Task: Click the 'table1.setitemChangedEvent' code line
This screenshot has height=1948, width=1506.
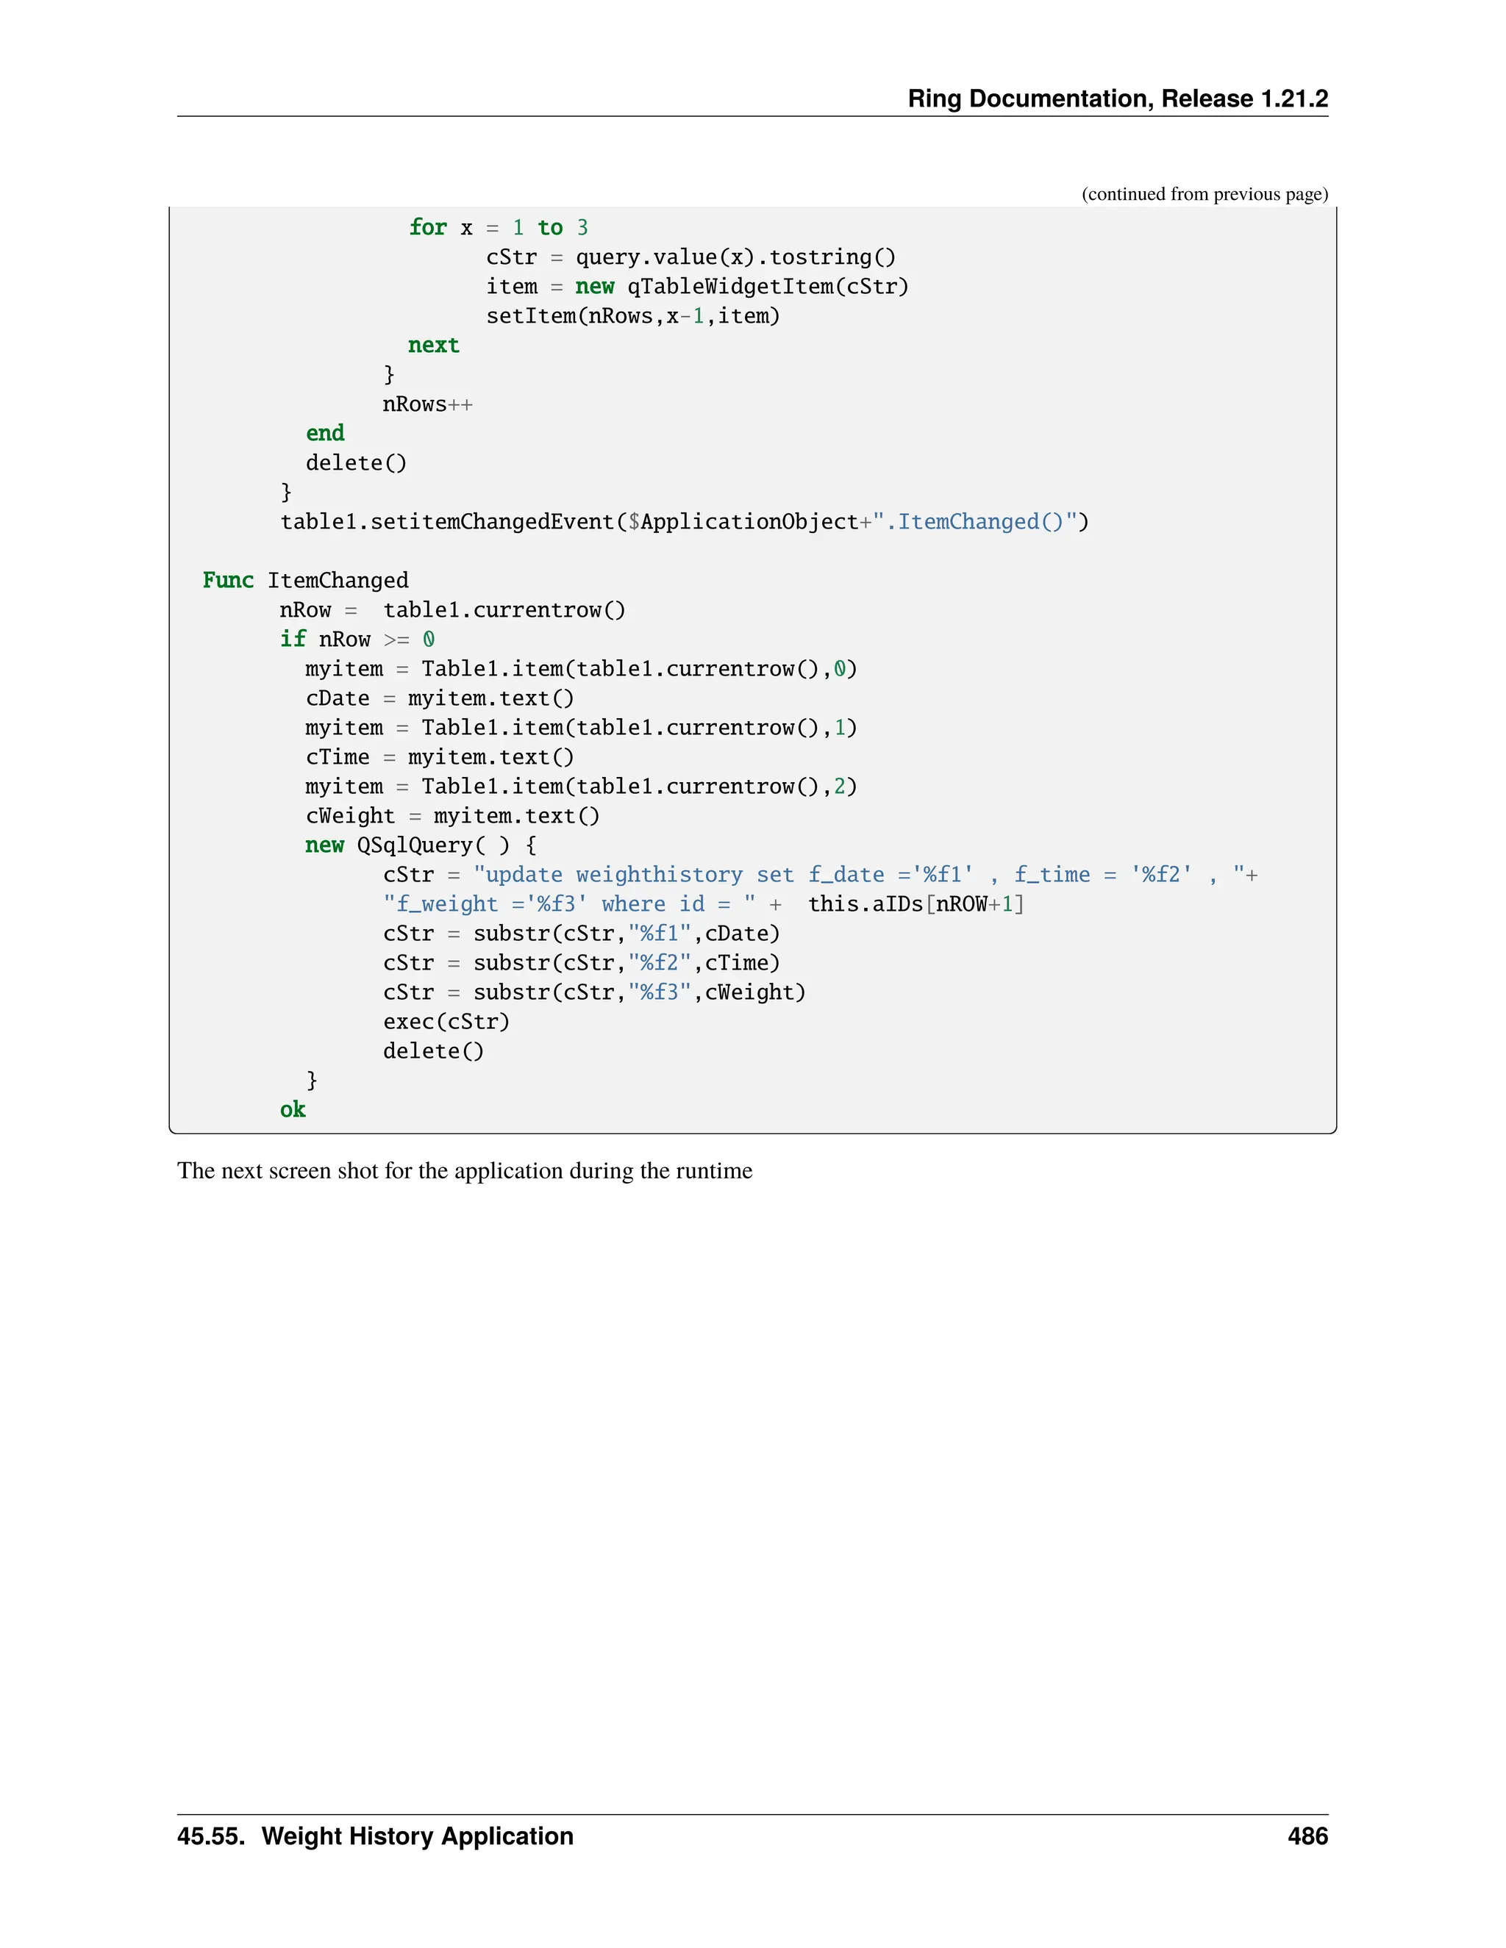Action: 685,522
